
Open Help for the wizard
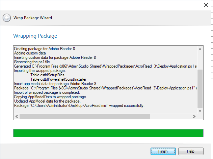pos(191,151)
